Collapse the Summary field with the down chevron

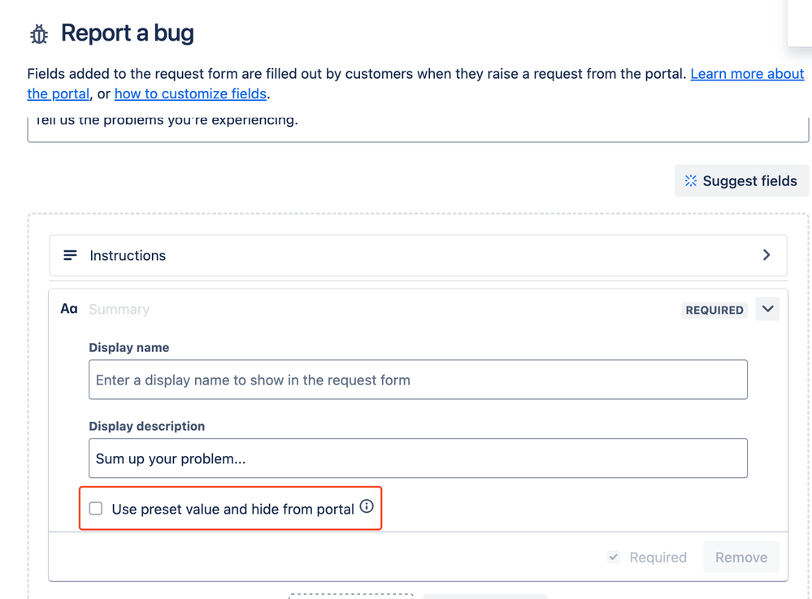click(x=767, y=309)
